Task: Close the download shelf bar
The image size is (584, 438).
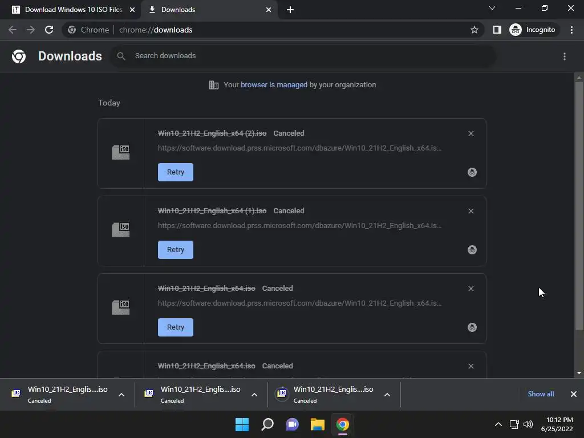Action: [x=574, y=394]
